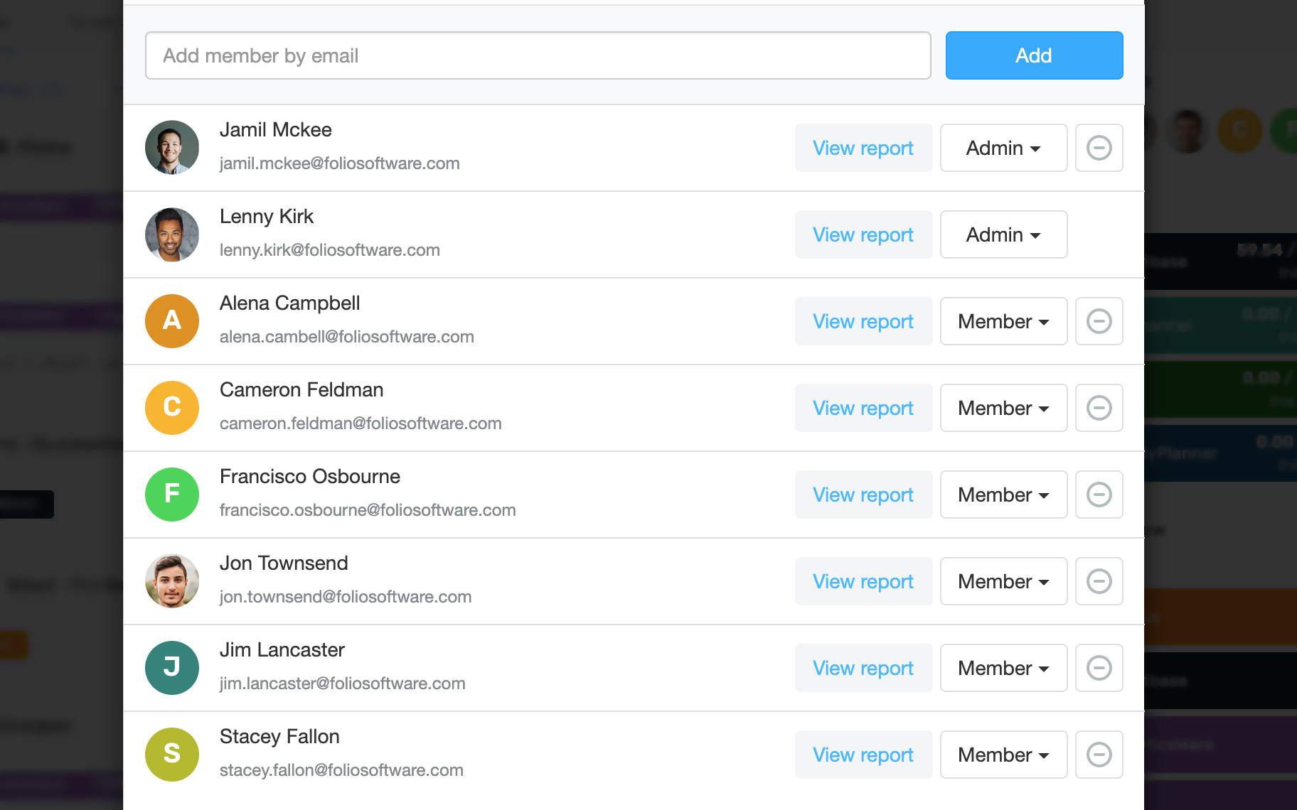The image size is (1297, 810).
Task: Open Jamil Mckee's Admin role dropdown
Action: coord(1003,148)
